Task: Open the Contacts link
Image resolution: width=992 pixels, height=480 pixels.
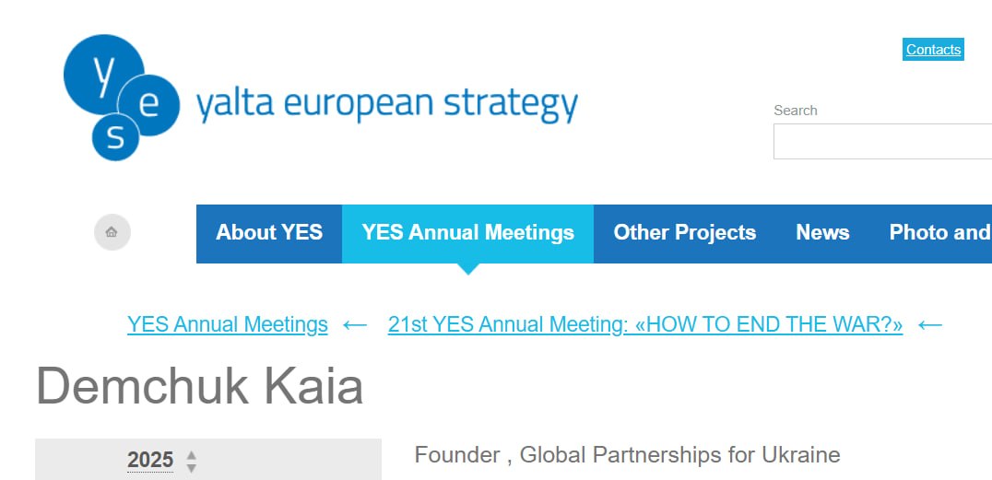Action: click(x=933, y=50)
